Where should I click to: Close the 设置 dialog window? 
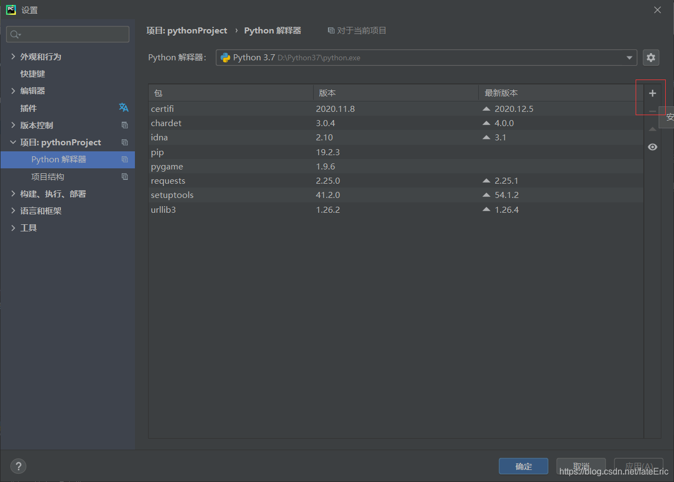click(658, 10)
